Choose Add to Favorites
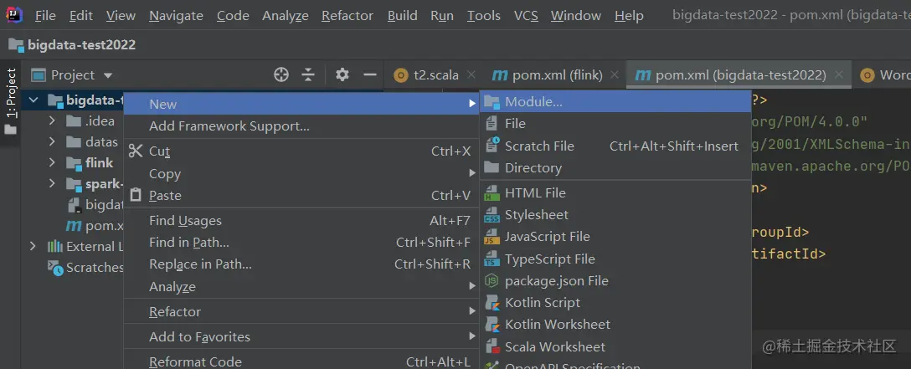The image size is (911, 369). (x=301, y=336)
